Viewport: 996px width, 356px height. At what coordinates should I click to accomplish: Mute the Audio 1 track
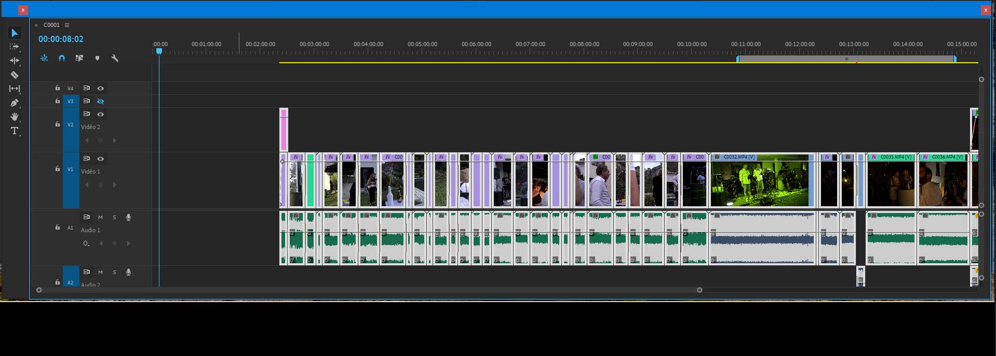[x=100, y=218]
